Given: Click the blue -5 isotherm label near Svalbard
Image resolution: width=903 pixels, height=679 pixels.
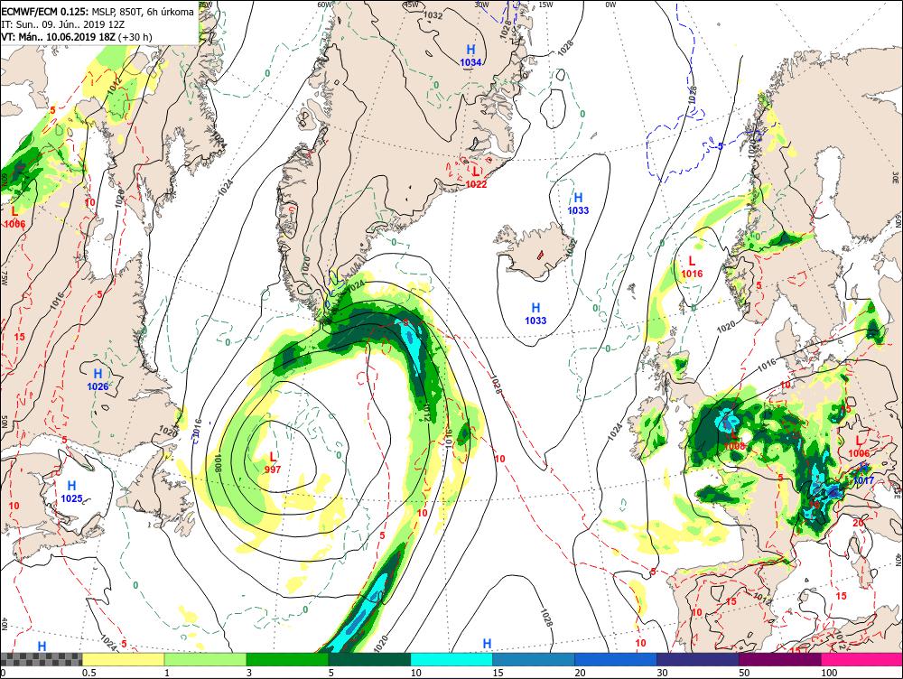Looking at the screenshot, I should click(x=720, y=147).
